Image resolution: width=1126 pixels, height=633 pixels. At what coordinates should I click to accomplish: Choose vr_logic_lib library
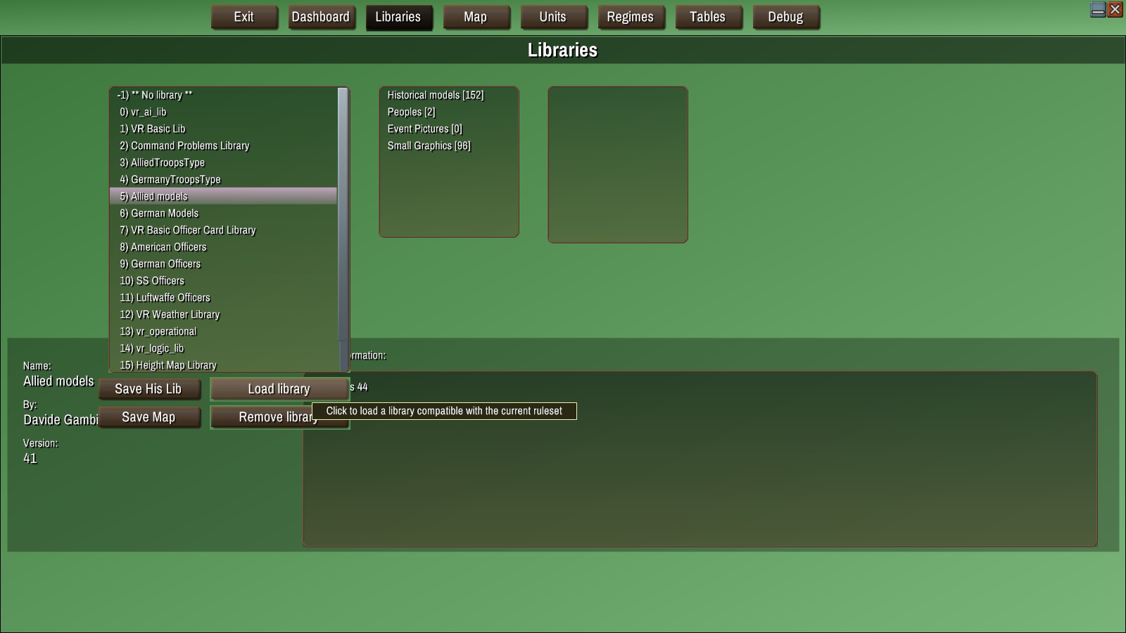pyautogui.click(x=224, y=348)
